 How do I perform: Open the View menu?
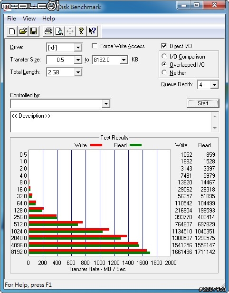click(29, 19)
